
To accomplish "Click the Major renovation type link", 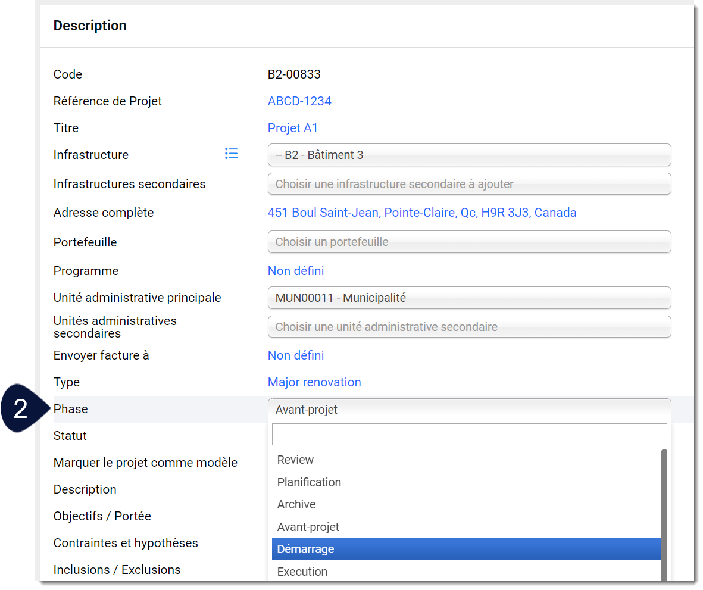I will [x=314, y=382].
